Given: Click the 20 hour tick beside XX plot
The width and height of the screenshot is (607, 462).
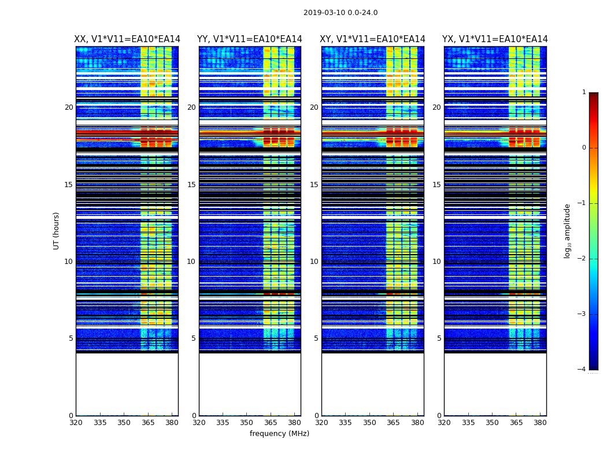Looking at the screenshot, I should tap(69, 107).
